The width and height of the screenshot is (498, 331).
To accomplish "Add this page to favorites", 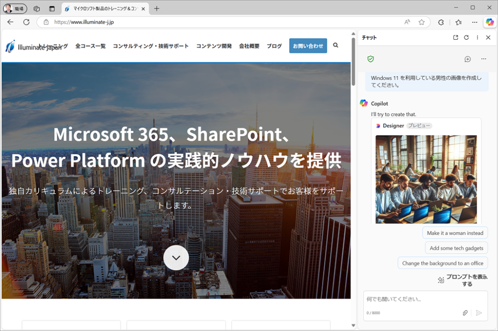I will coord(422,22).
